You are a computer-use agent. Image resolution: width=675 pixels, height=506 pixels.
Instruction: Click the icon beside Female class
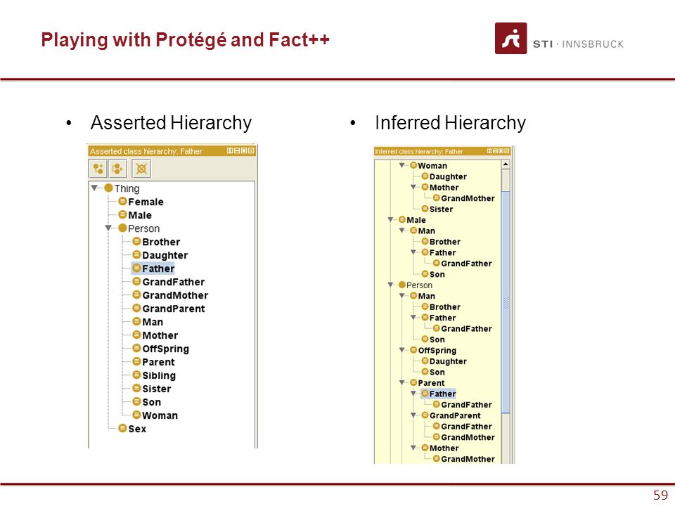point(122,202)
